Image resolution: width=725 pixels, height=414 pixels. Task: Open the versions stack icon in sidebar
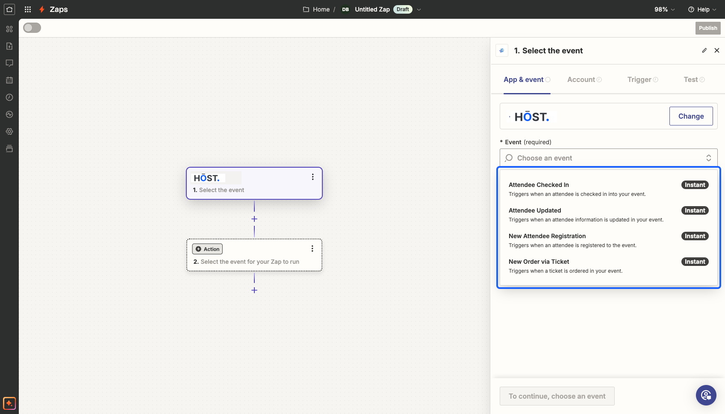(9, 149)
